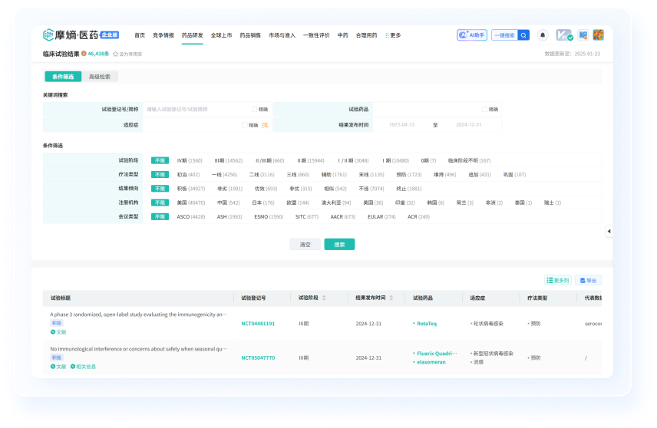The image size is (657, 428).
Task: Go to 首页 nav item
Action: point(140,35)
